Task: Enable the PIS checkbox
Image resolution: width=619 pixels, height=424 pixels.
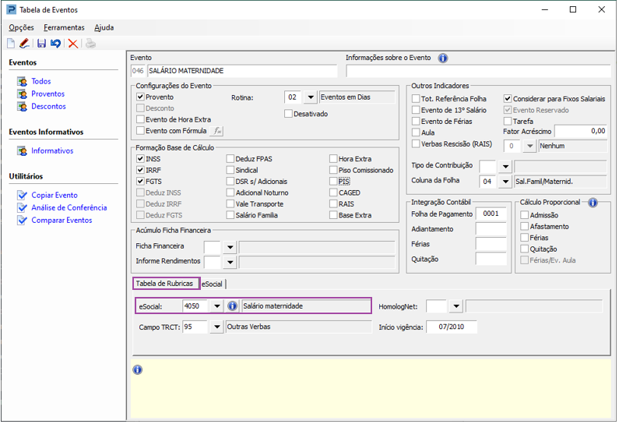Action: [333, 182]
